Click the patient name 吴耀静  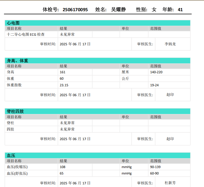[x=118, y=10]
